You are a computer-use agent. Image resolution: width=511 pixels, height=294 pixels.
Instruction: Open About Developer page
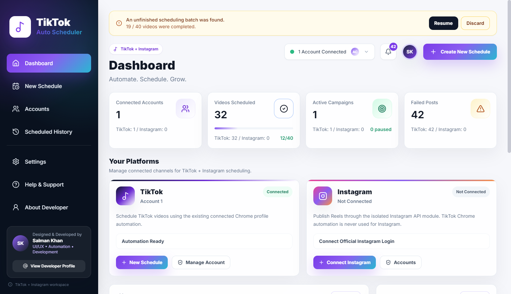pos(49,207)
